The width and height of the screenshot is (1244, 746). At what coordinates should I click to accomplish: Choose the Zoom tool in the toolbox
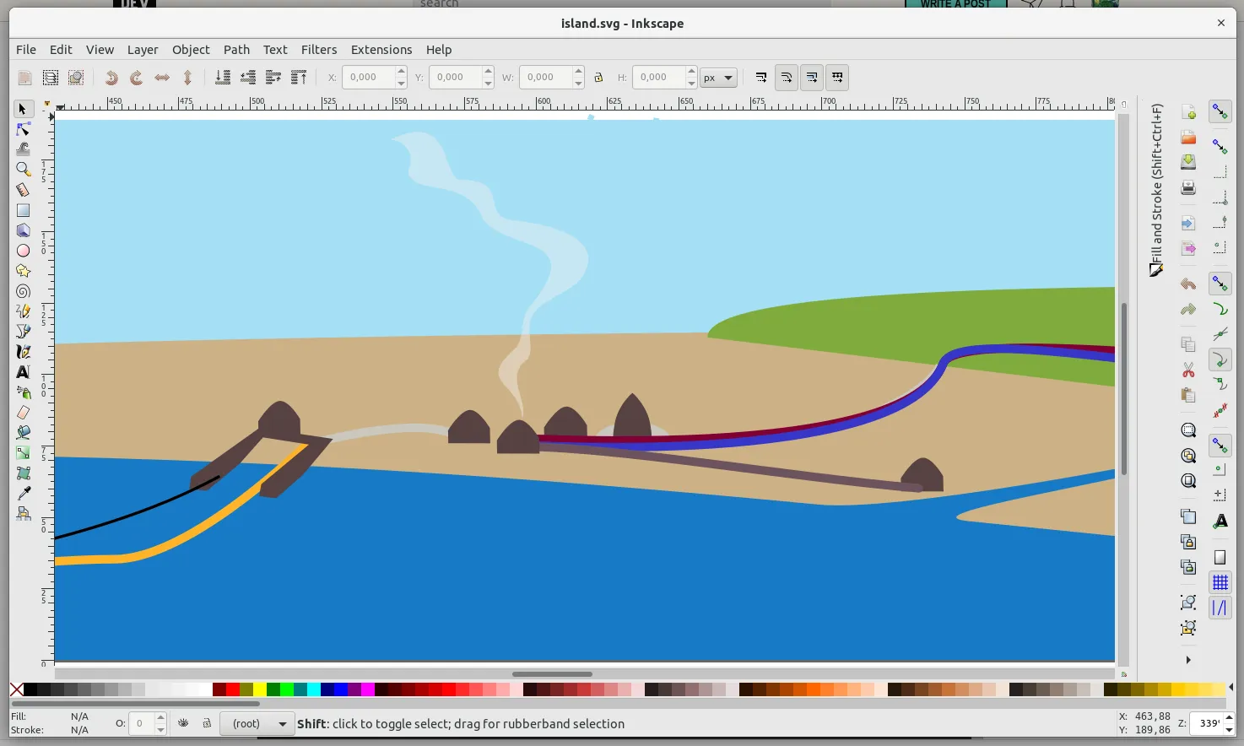pos(23,170)
